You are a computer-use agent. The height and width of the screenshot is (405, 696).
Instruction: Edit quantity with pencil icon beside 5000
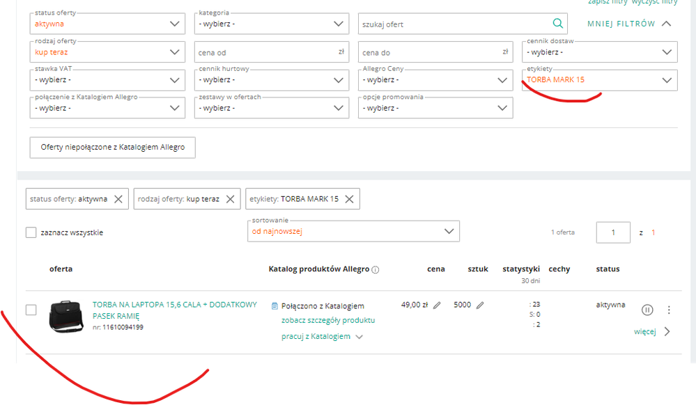480,305
